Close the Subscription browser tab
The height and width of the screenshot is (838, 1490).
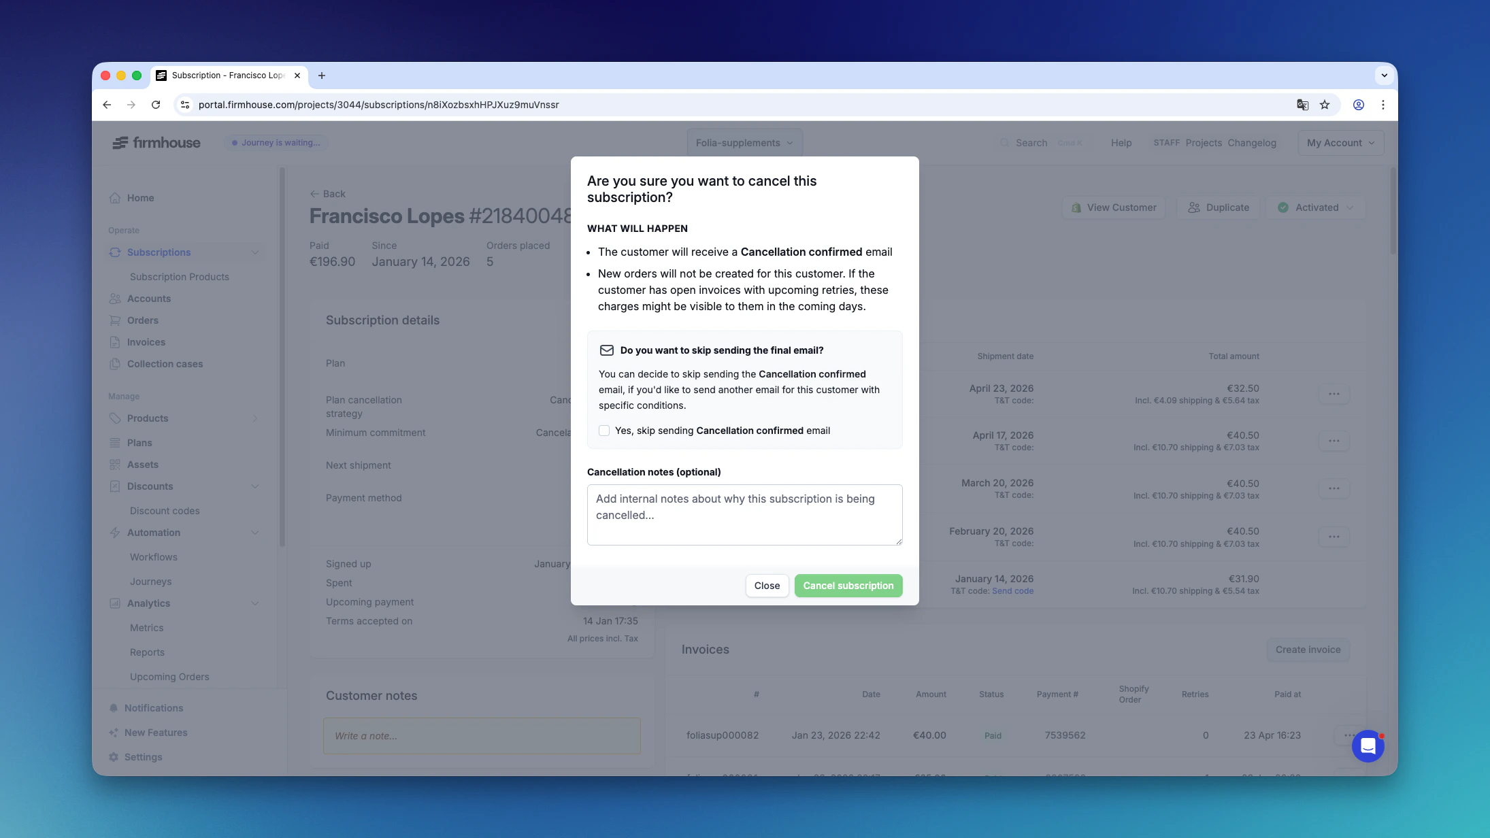click(297, 76)
